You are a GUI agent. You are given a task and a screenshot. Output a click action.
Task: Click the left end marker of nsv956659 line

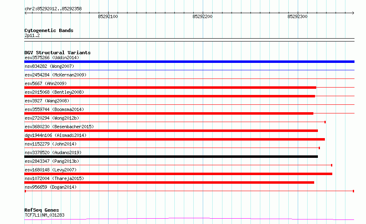pos(25,191)
